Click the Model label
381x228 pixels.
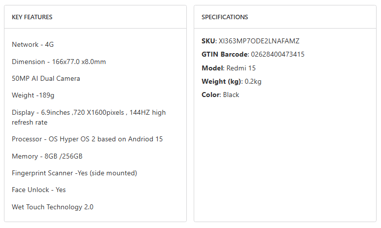tap(212, 68)
